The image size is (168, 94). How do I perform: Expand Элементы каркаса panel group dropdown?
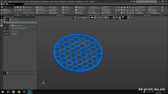[x=99, y=15]
